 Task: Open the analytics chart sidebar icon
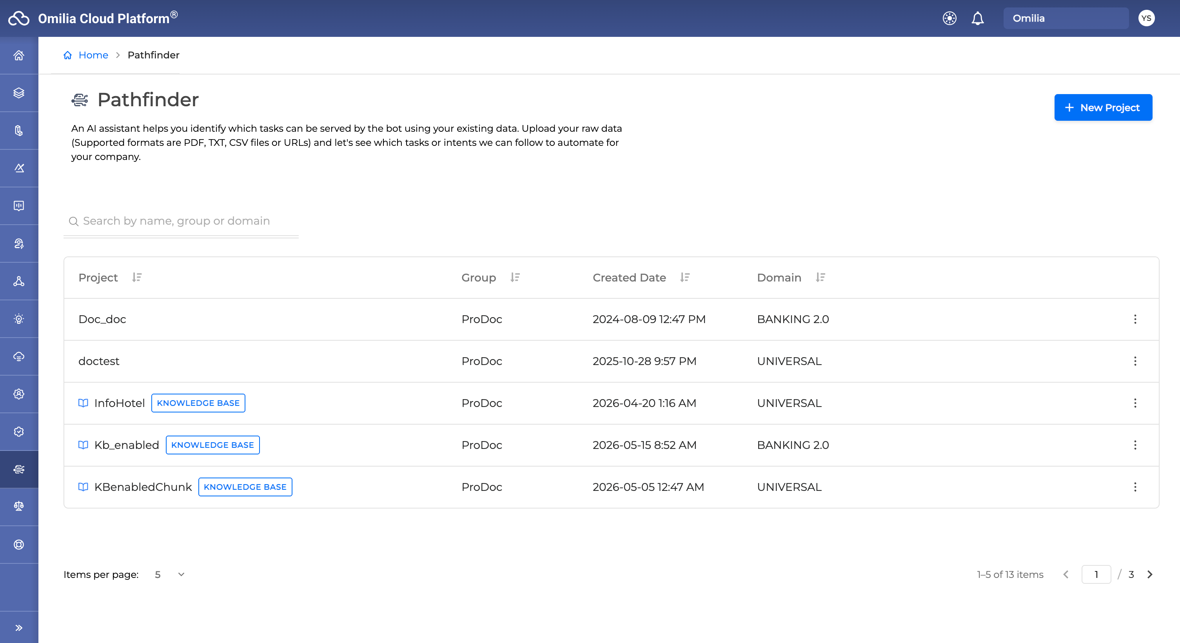(19, 168)
